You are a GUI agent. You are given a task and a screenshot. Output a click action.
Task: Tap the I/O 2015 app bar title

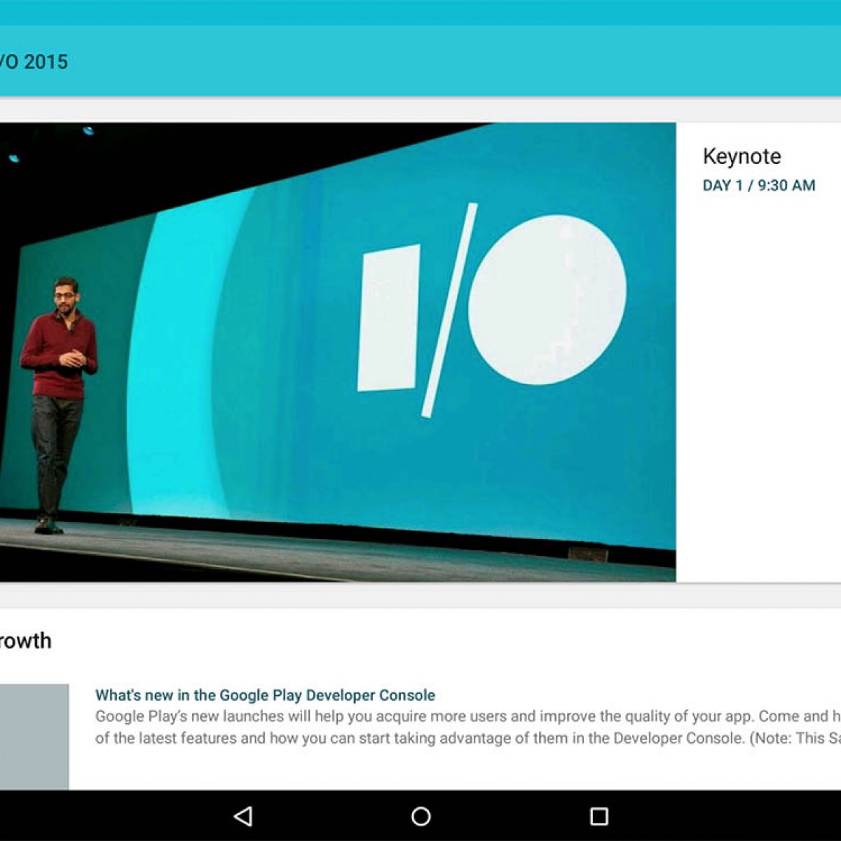tap(34, 62)
